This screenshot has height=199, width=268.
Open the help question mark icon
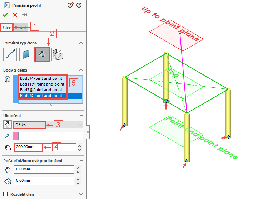79,5
